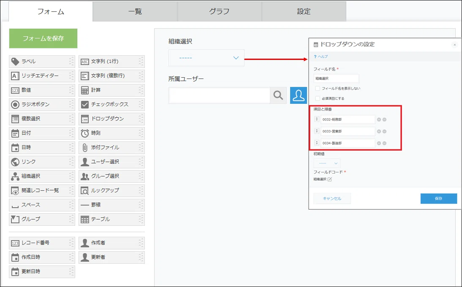Click キャンセル in dropdown settings
462x287 pixels.
pyautogui.click(x=332, y=198)
